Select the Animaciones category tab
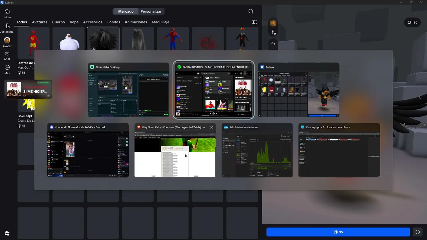 tap(136, 22)
